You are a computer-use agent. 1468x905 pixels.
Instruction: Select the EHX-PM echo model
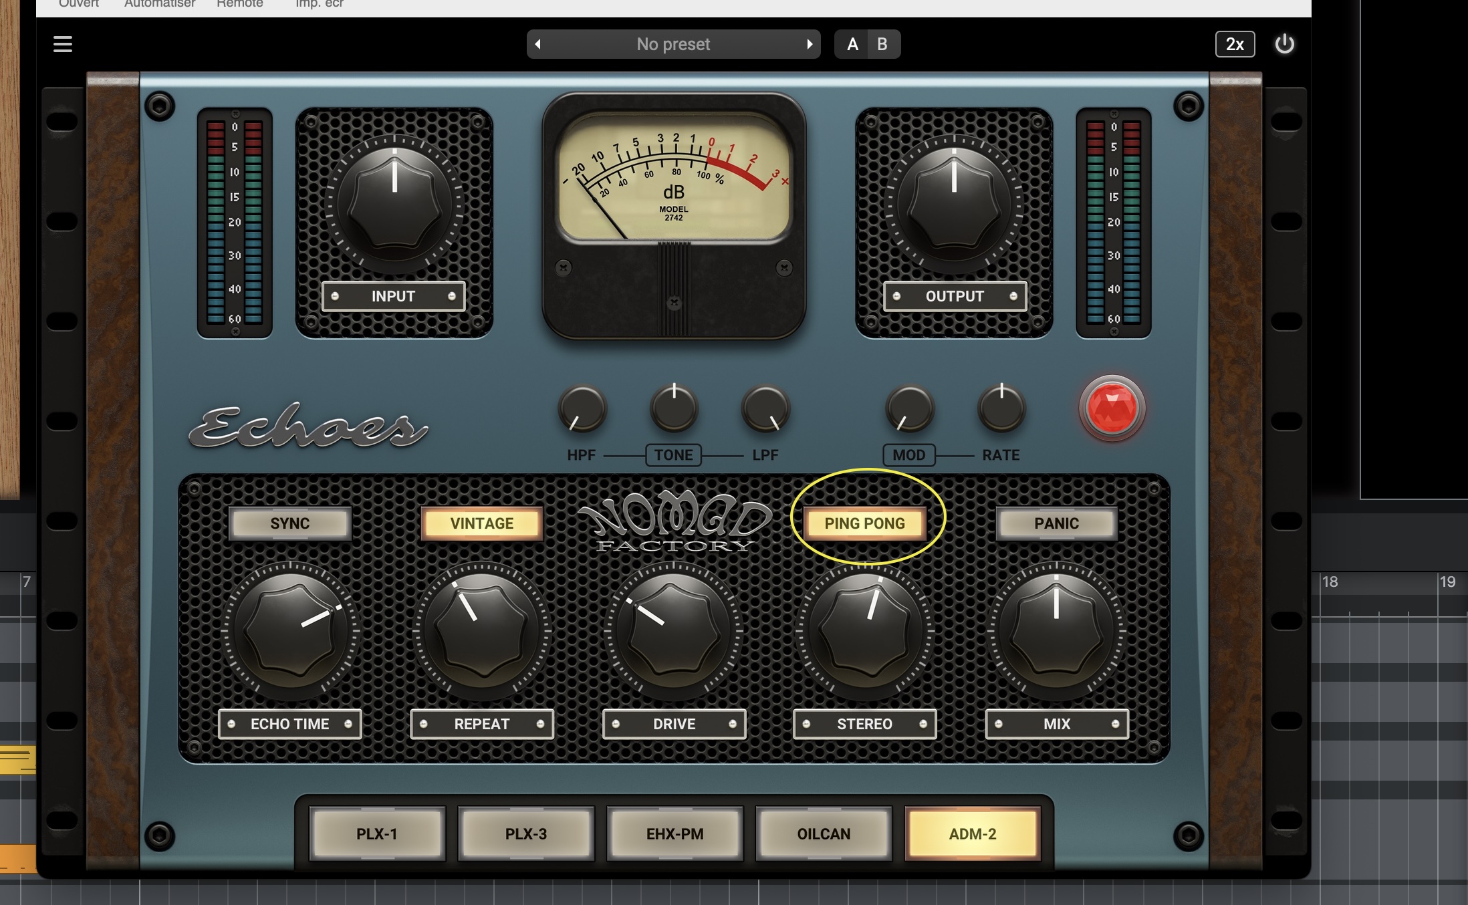675,833
